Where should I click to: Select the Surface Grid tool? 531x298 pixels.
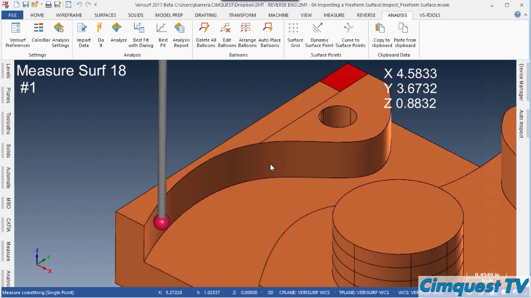tap(295, 35)
